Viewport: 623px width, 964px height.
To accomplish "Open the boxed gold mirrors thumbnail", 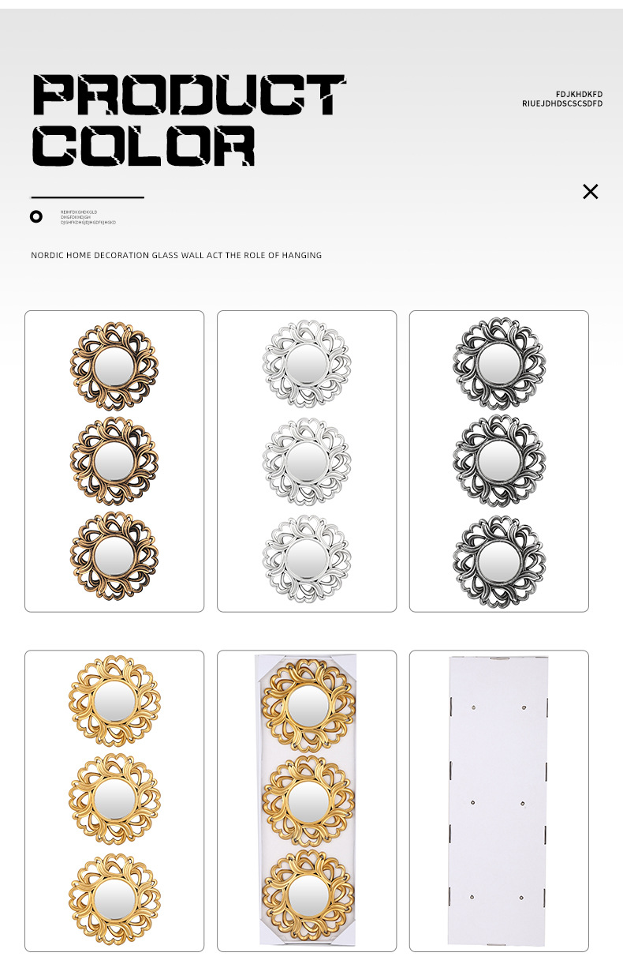I will [307, 801].
